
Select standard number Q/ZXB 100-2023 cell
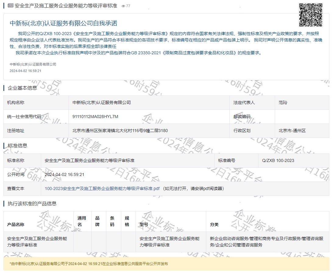(x=294, y=160)
